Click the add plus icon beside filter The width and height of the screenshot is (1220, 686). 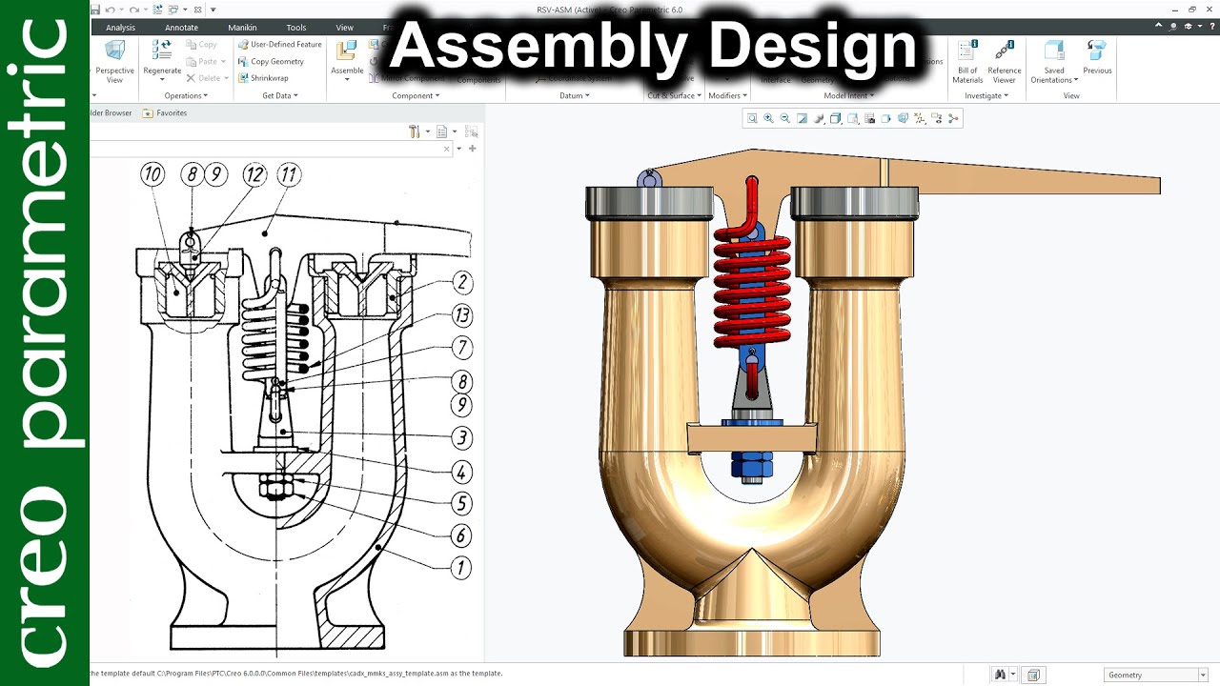(x=472, y=149)
